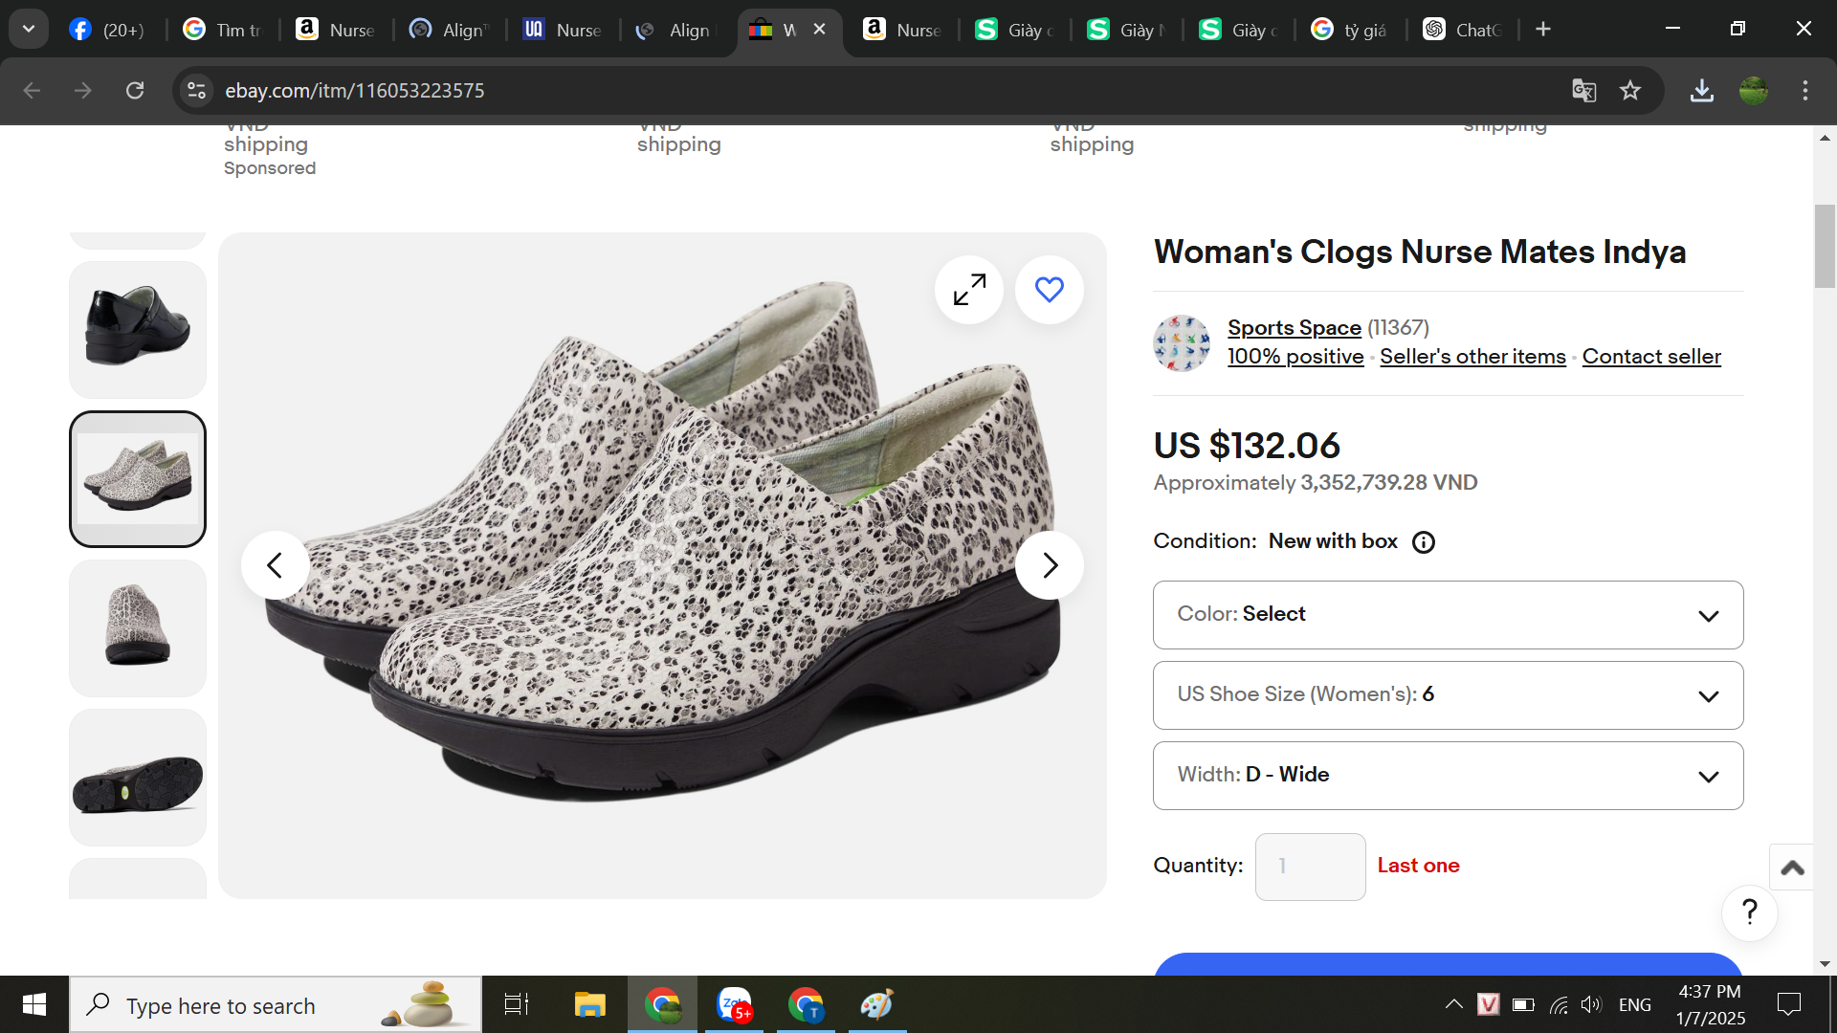Open US Shoe Size dropdown
The height and width of the screenshot is (1033, 1837).
(1448, 695)
